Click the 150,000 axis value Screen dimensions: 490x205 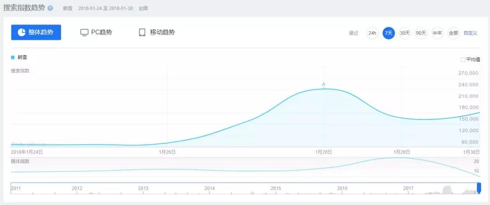(468, 119)
